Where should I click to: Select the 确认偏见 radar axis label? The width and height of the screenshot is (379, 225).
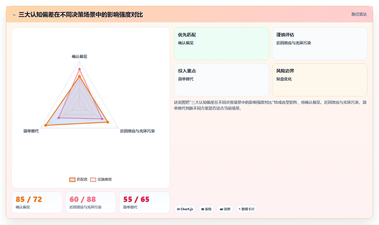[79, 56]
